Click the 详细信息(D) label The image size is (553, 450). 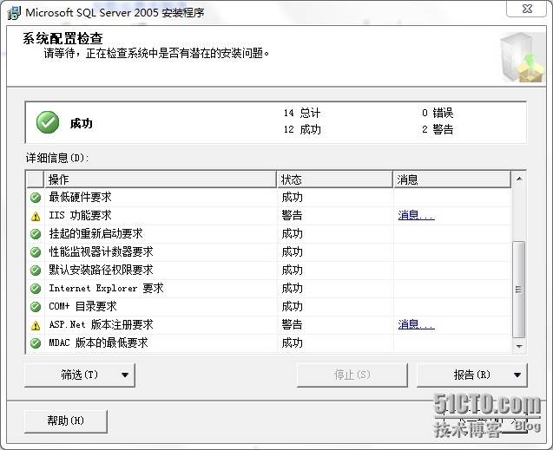point(57,158)
